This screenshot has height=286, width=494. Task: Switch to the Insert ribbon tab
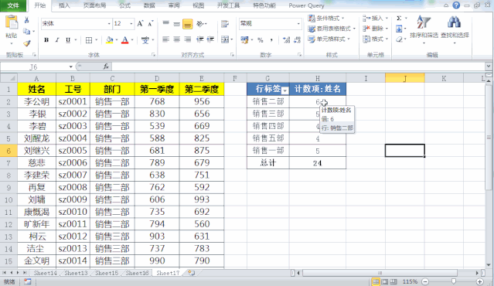[x=64, y=5]
